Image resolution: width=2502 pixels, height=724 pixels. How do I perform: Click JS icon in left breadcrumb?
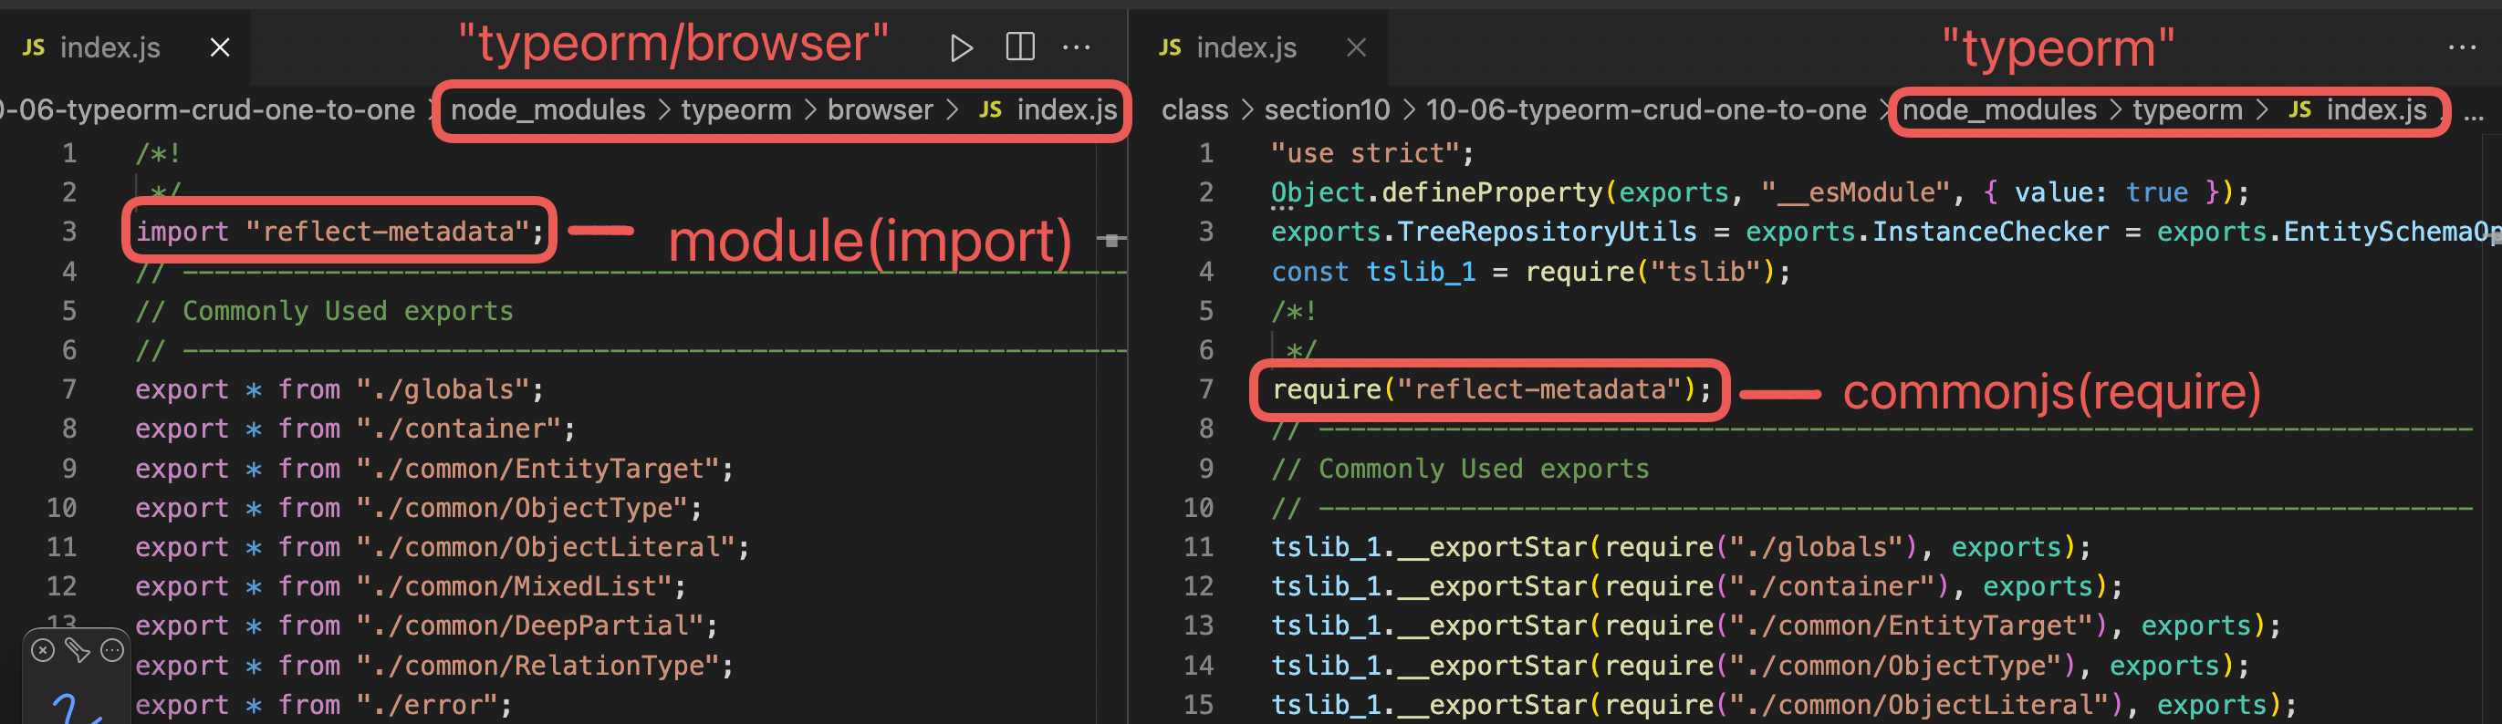990,109
